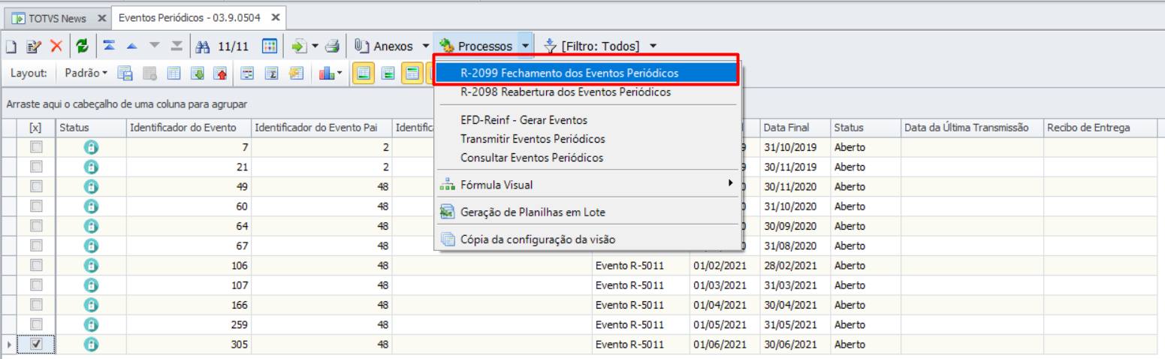Check the checkbox for event 21
Viewport: 1165px width, 359px height.
click(36, 167)
